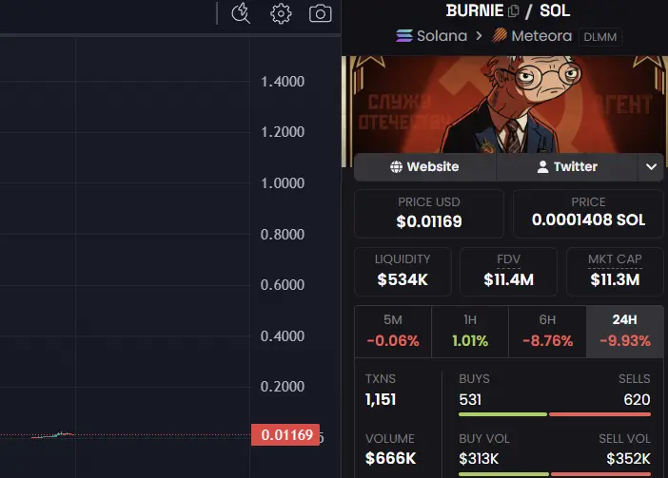Click the Meteora DEX logo
The image size is (668, 478).
point(500,36)
